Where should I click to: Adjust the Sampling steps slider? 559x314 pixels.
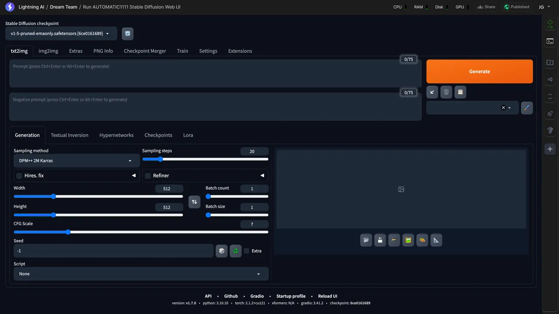(205, 159)
